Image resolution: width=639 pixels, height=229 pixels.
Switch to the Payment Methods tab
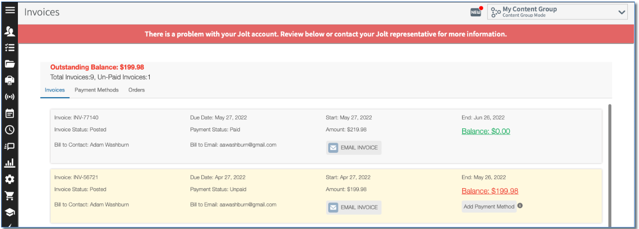pos(97,90)
